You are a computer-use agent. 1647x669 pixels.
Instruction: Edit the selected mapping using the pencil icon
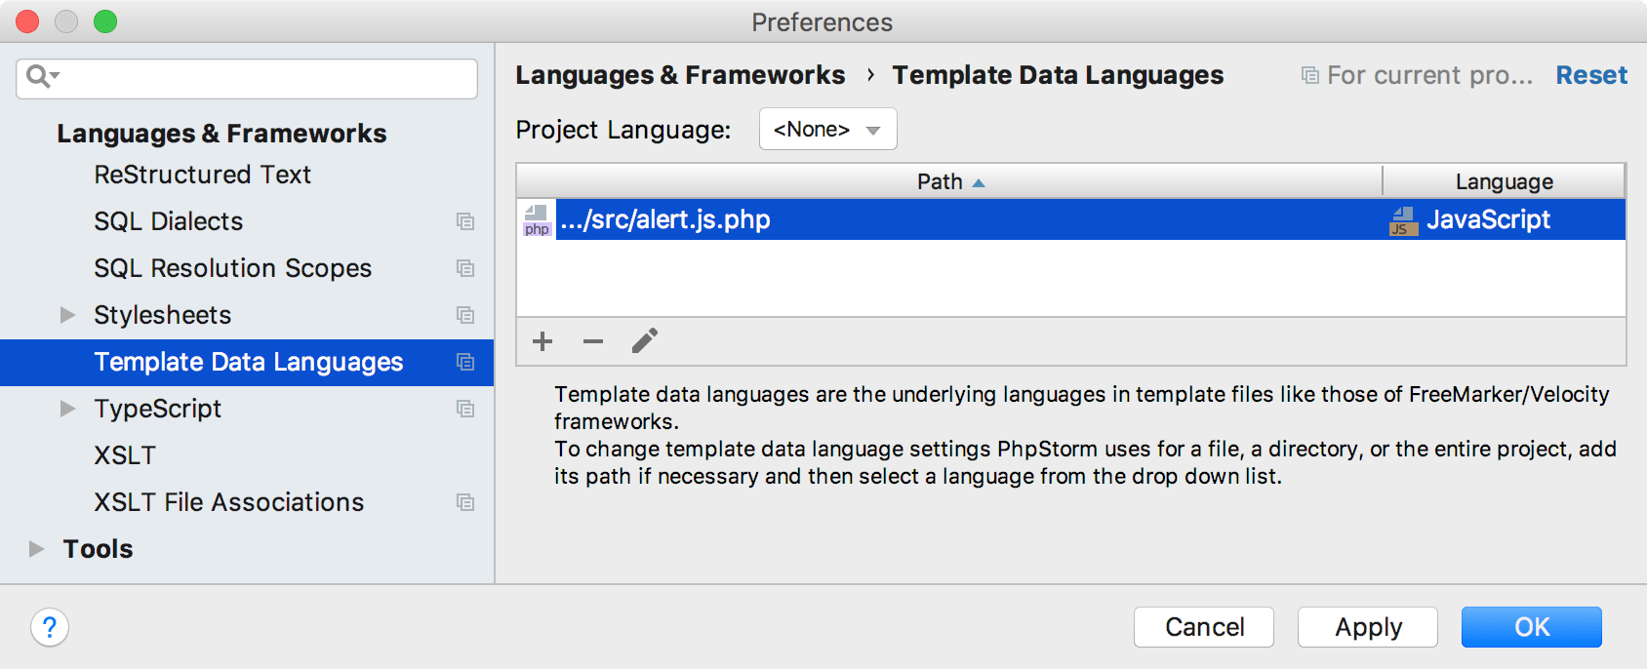coord(644,340)
